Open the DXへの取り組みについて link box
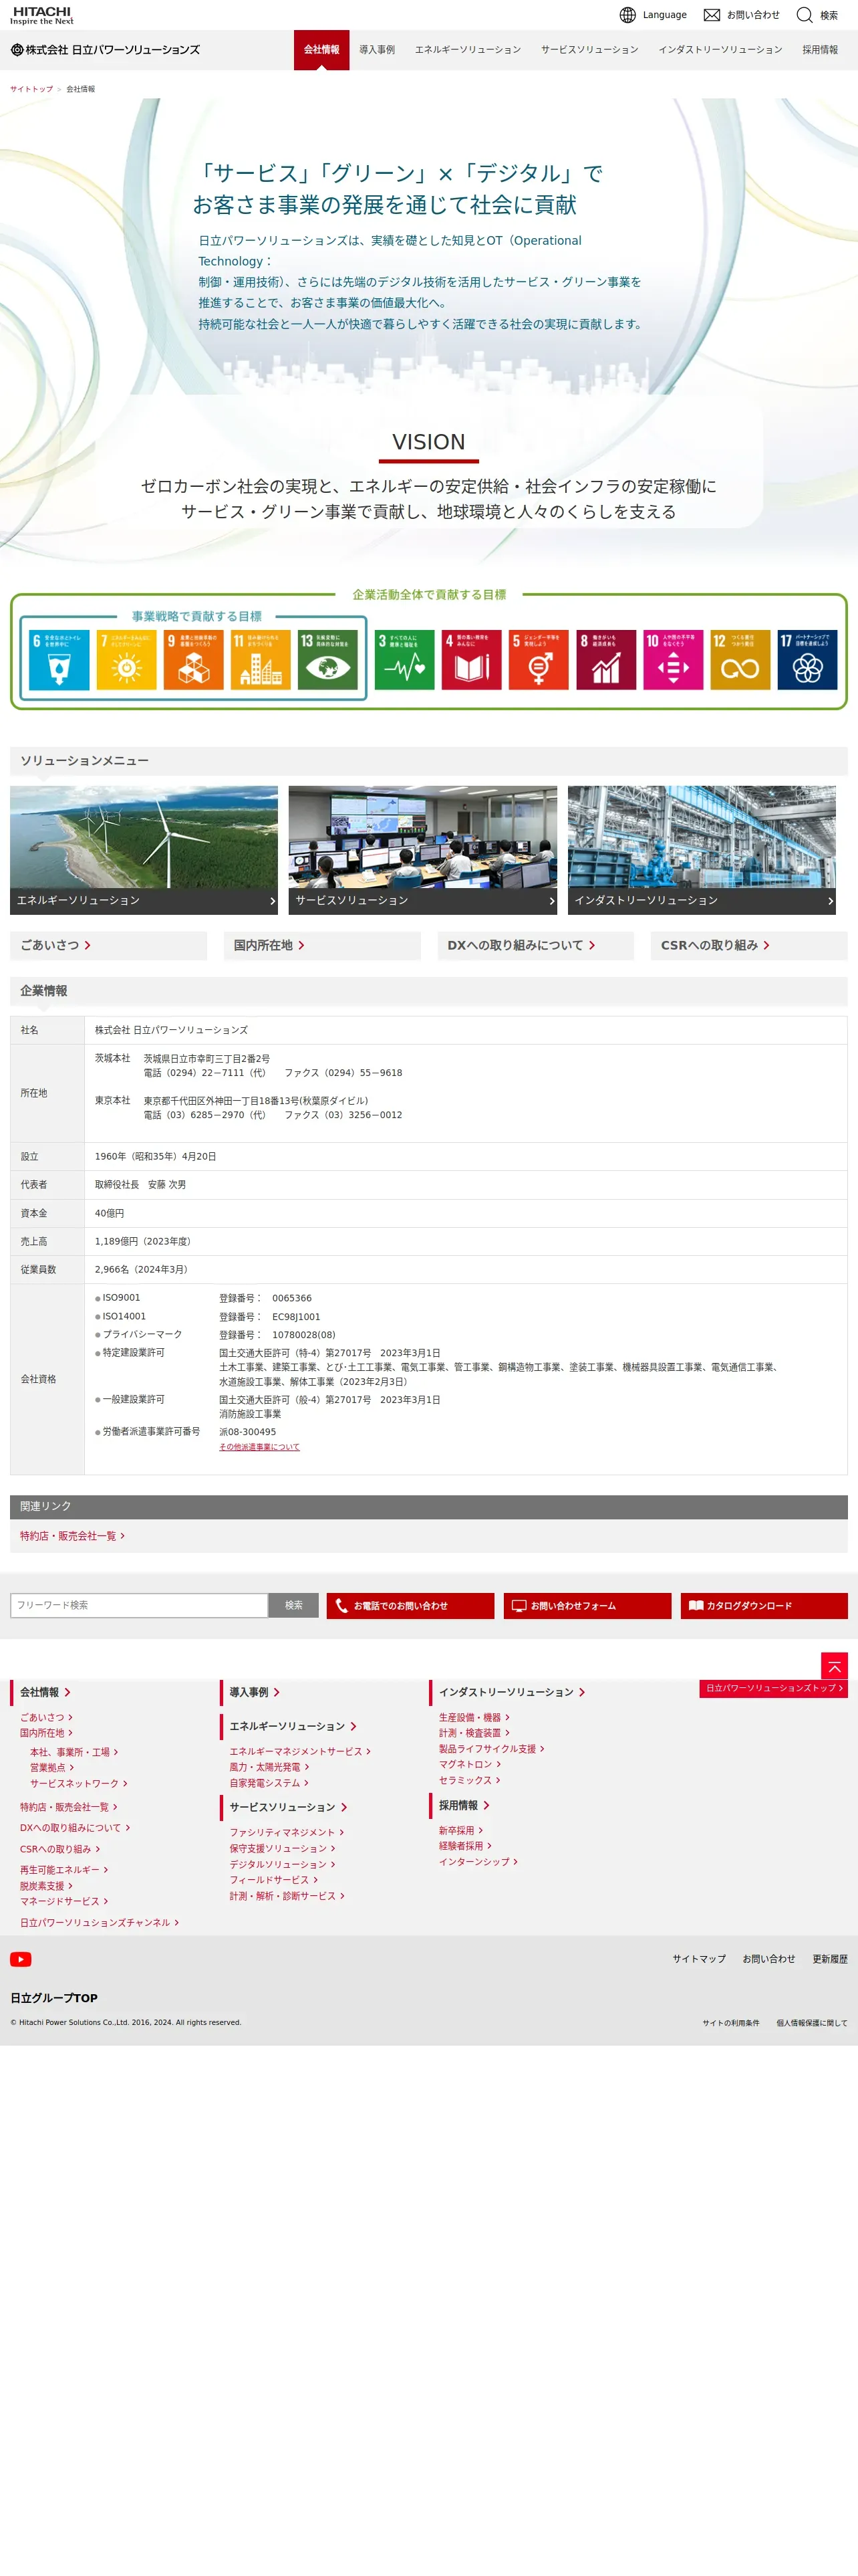This screenshot has height=2576, width=858. (x=535, y=945)
